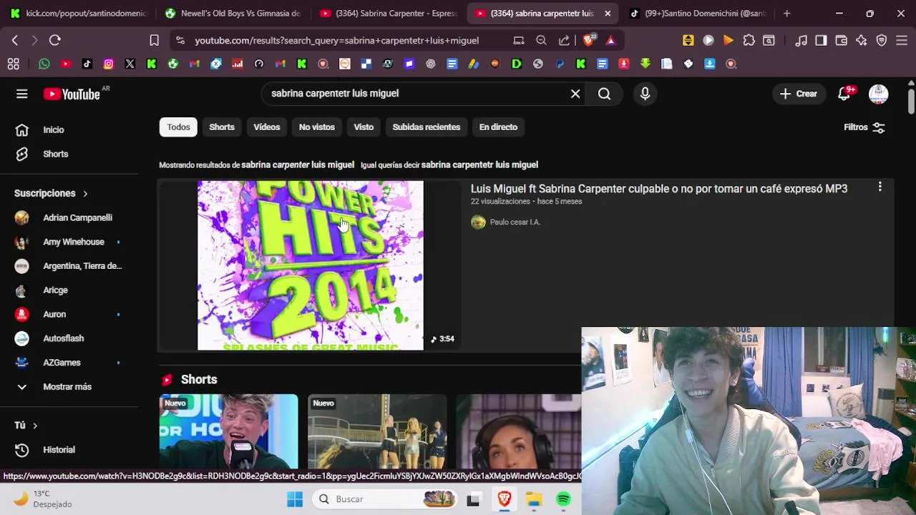Open the notifications bell
This screenshot has height=515, width=916.
coord(844,94)
